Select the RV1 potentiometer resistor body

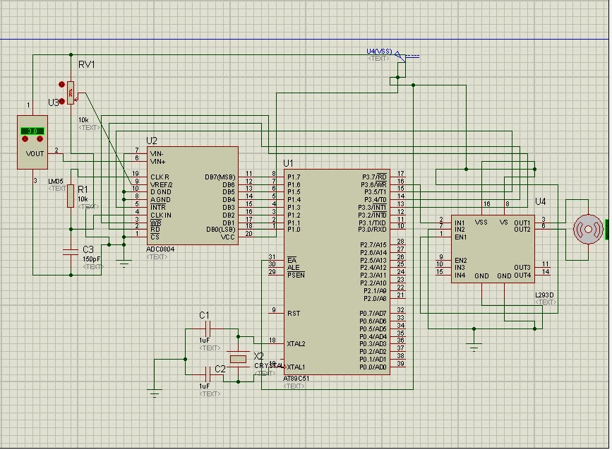[x=71, y=93]
